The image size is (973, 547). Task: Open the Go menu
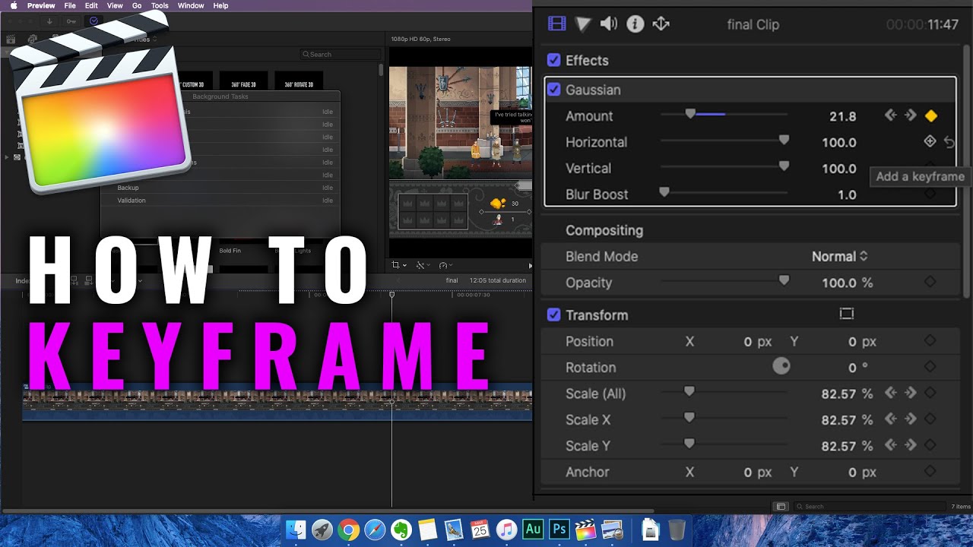(137, 5)
